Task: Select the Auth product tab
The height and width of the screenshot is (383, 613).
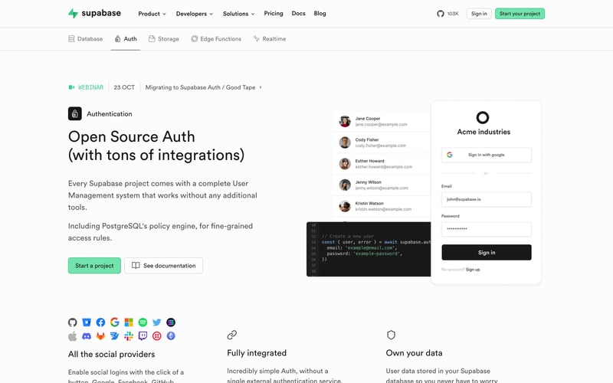Action: click(126, 39)
